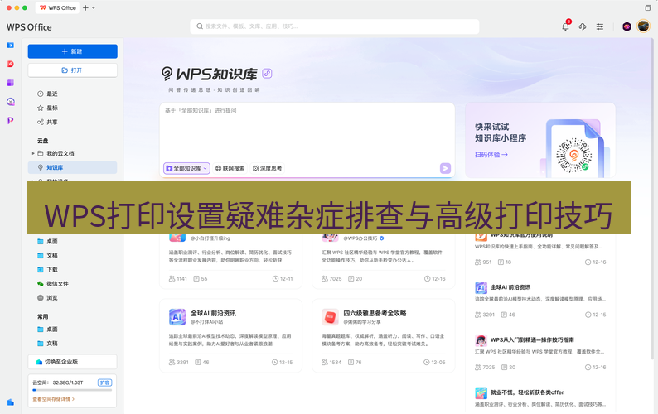Click author @不打烊AI小站
The image size is (658, 414).
point(207,322)
